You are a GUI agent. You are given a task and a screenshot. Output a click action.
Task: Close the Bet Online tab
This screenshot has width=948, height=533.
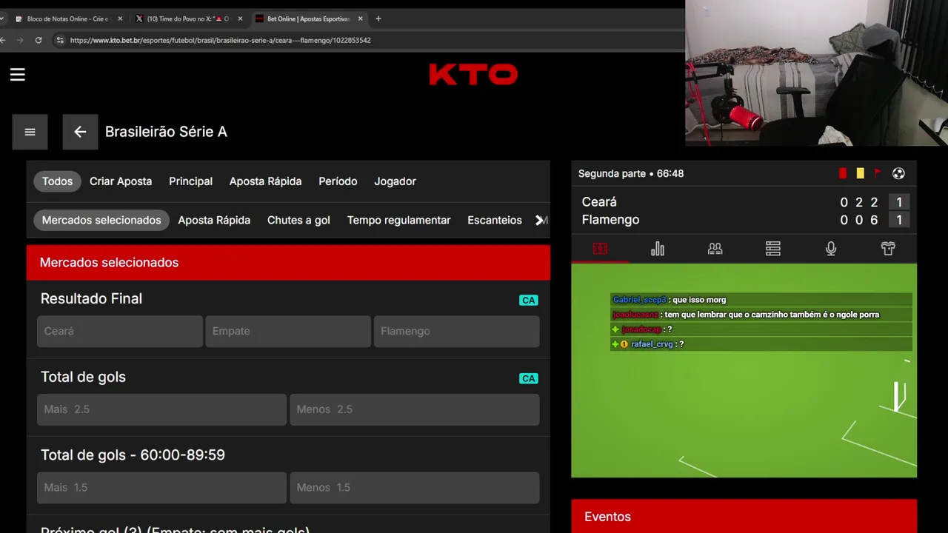[x=361, y=19]
